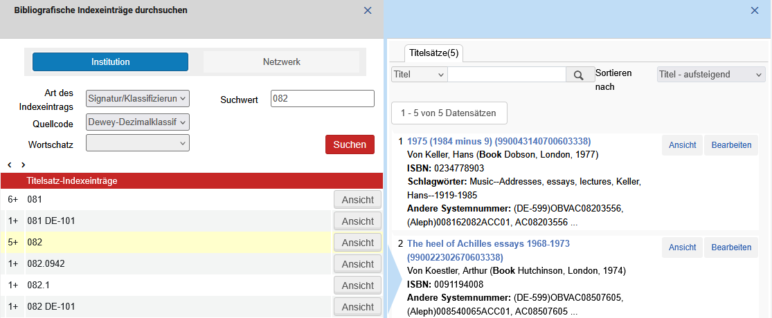
Task: Click Ansicht for index entry 081
Action: [x=357, y=200]
